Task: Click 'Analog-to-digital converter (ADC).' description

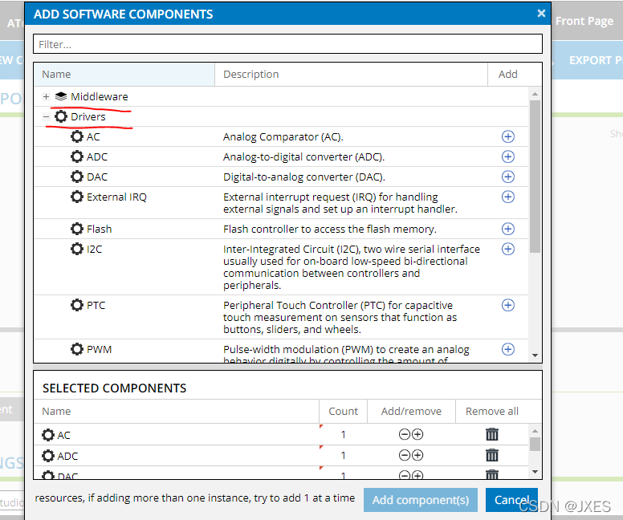Action: (x=303, y=156)
